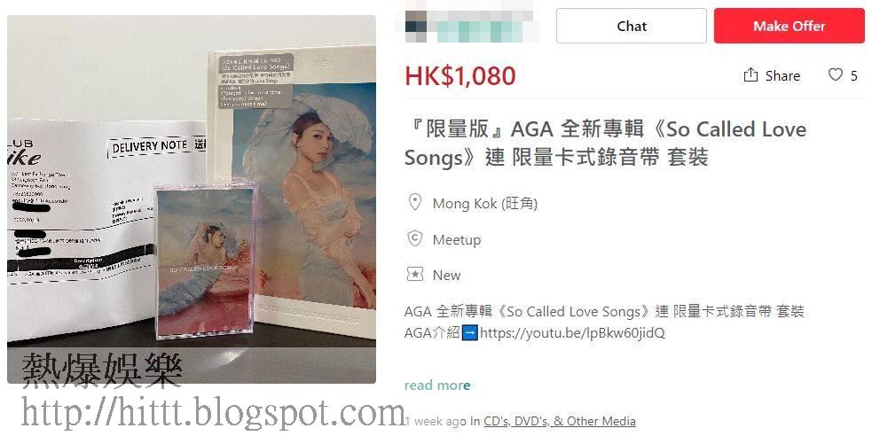The width and height of the screenshot is (872, 436).
Task: Click the HK$1,080 price text
Action: click(460, 75)
